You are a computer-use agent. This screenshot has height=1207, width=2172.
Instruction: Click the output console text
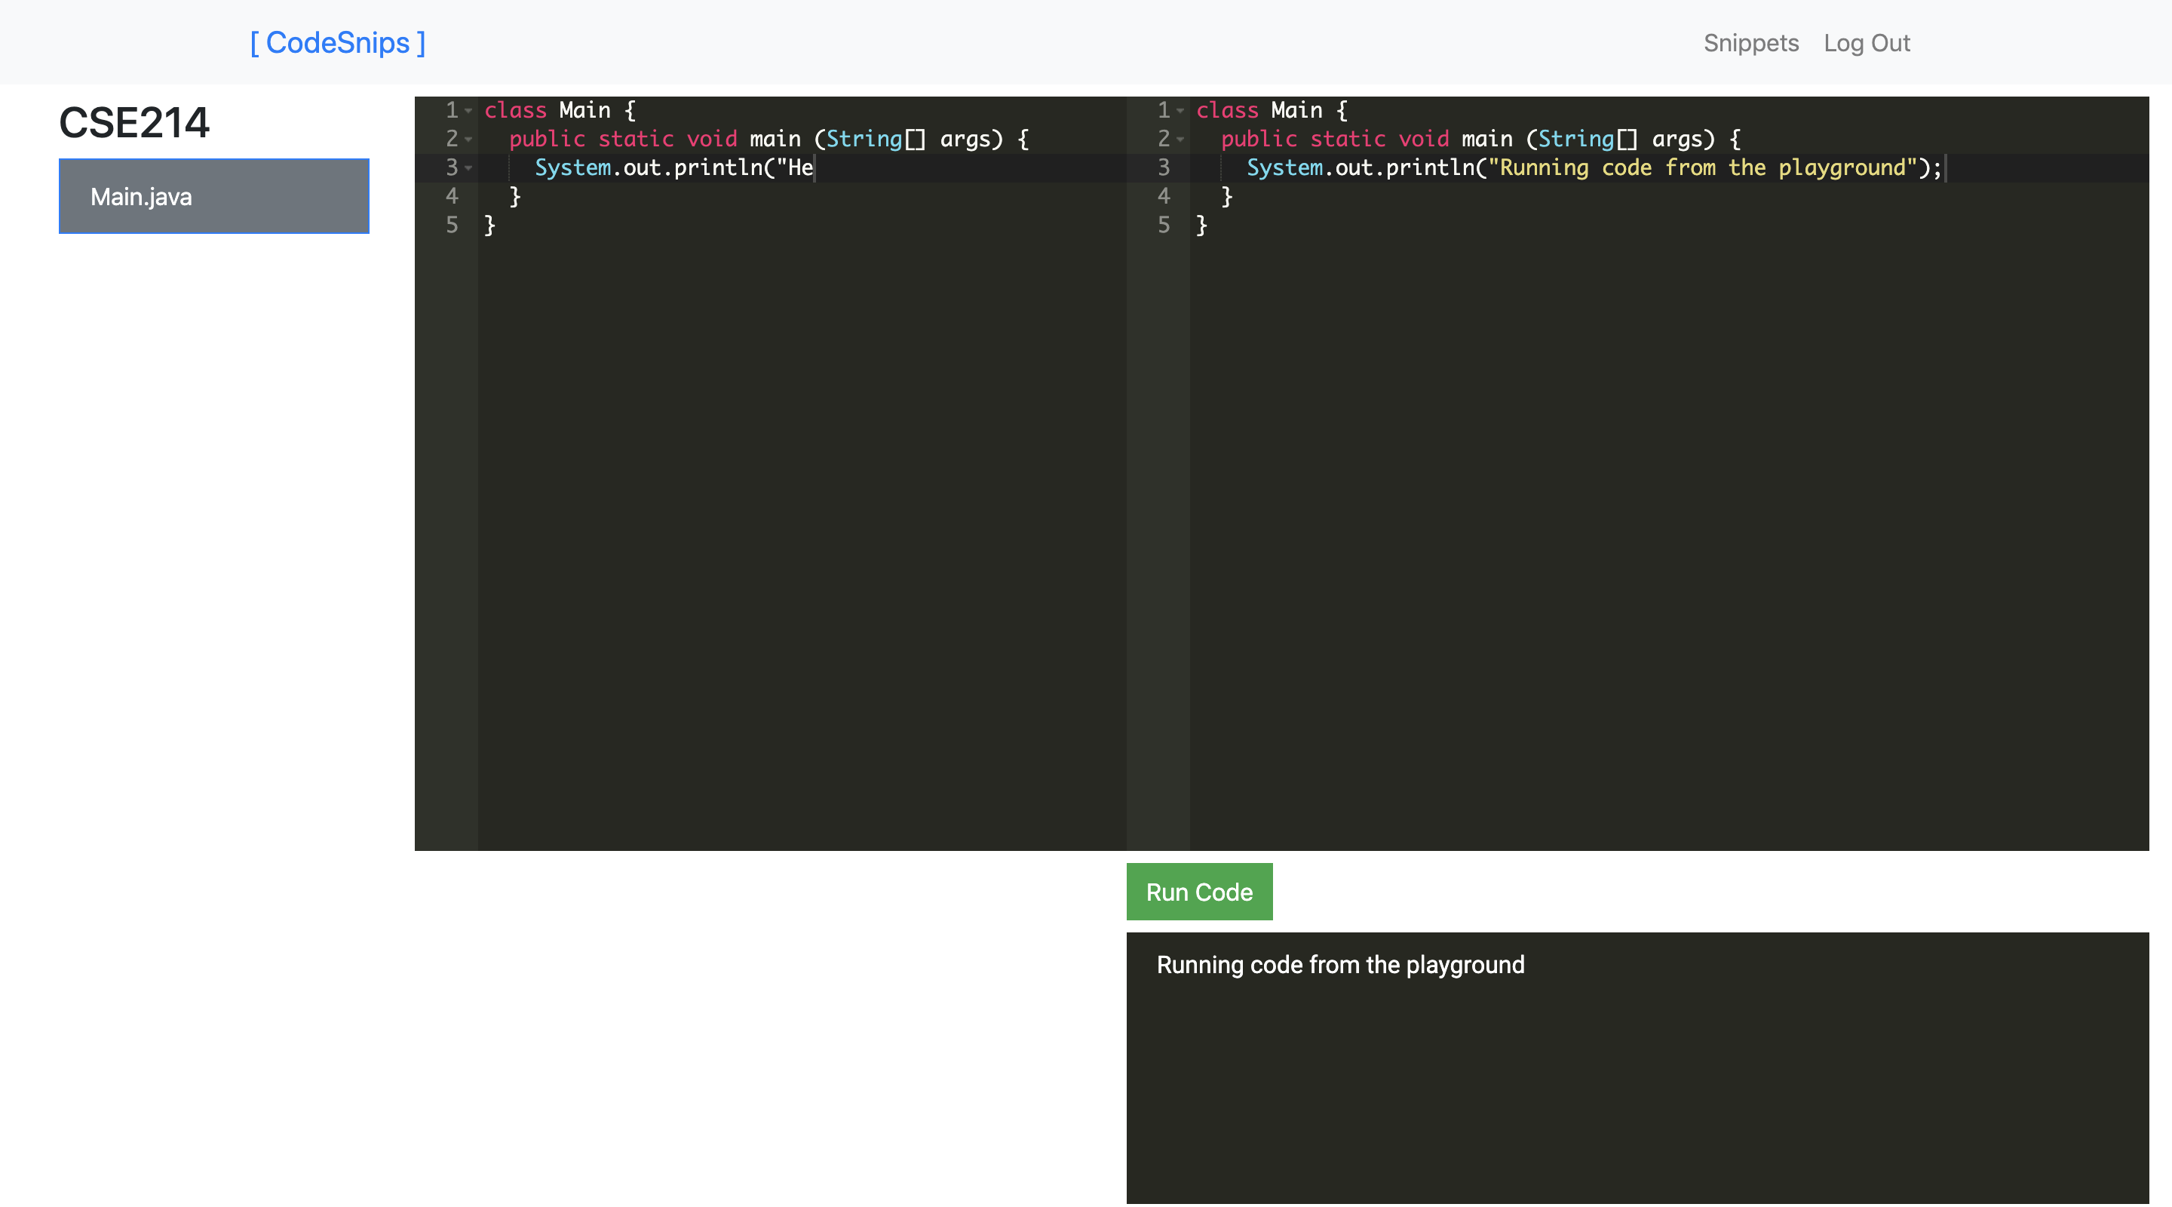point(1340,964)
